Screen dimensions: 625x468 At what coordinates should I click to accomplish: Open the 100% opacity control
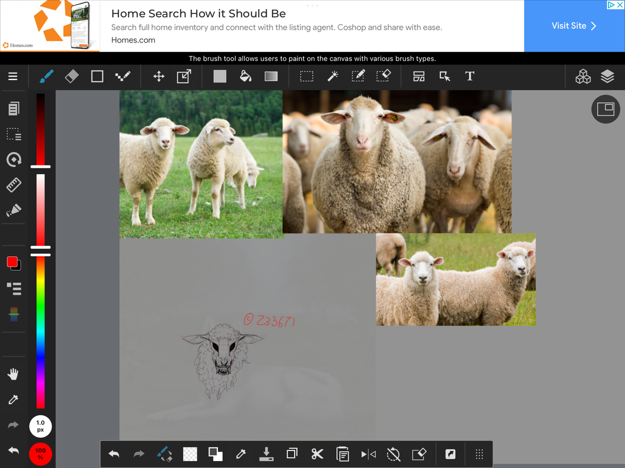(x=40, y=454)
